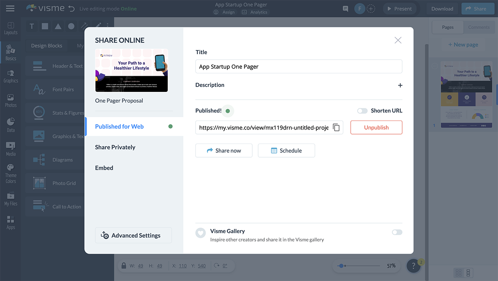Image resolution: width=498 pixels, height=281 pixels.
Task: Open the comments speech bubble icon
Action: point(345,9)
